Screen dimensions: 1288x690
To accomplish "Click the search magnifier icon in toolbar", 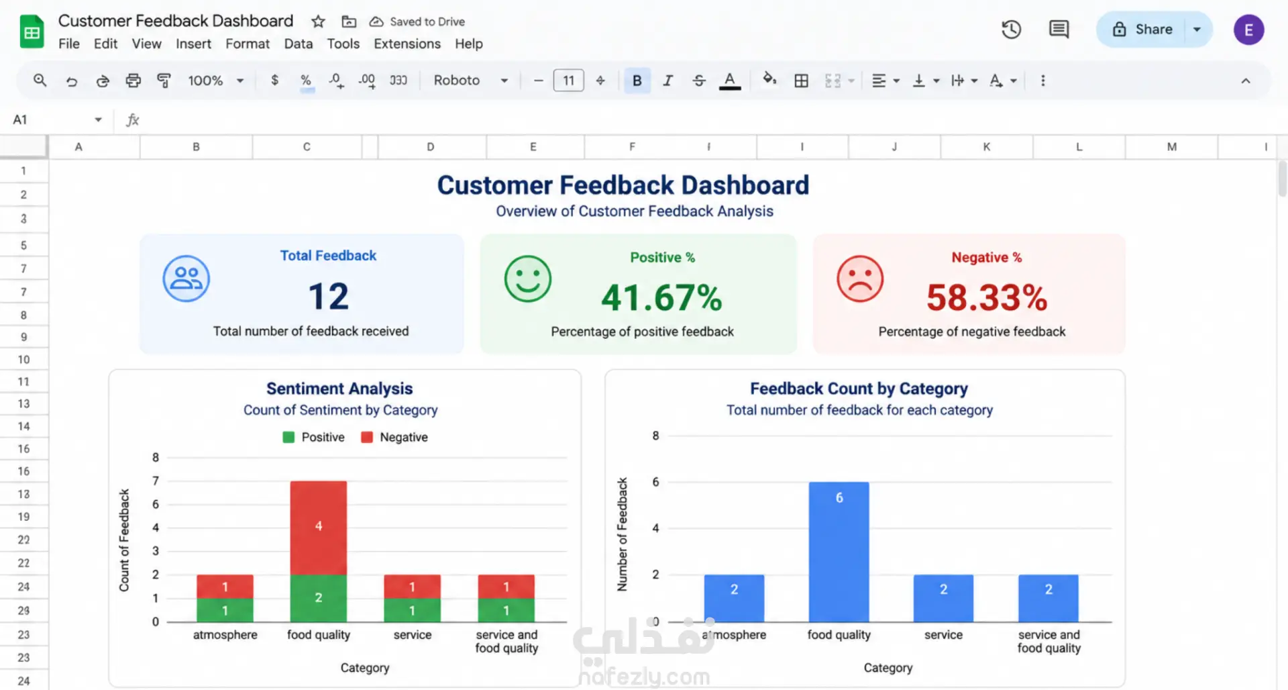I will point(40,81).
